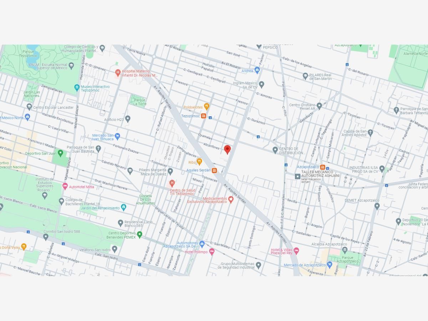This screenshot has height=321, width=428.
Task: Click the red location pin marker
Action: point(227,150)
